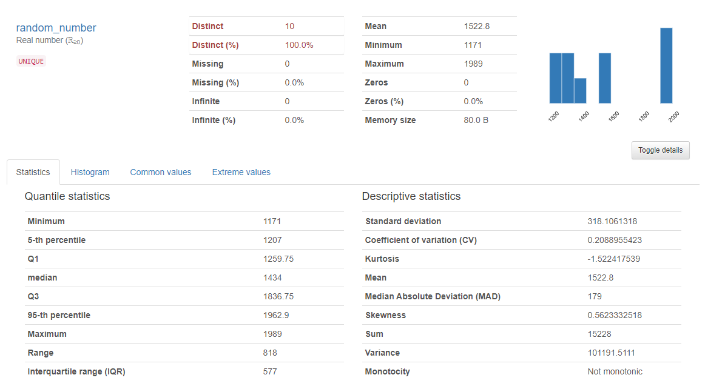Select the 95-th percentile value 1962.9
The width and height of the screenshot is (705, 392).
coord(276,315)
